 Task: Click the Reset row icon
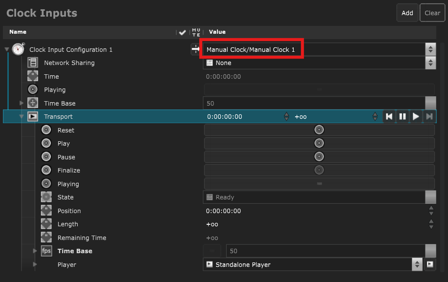point(46,130)
